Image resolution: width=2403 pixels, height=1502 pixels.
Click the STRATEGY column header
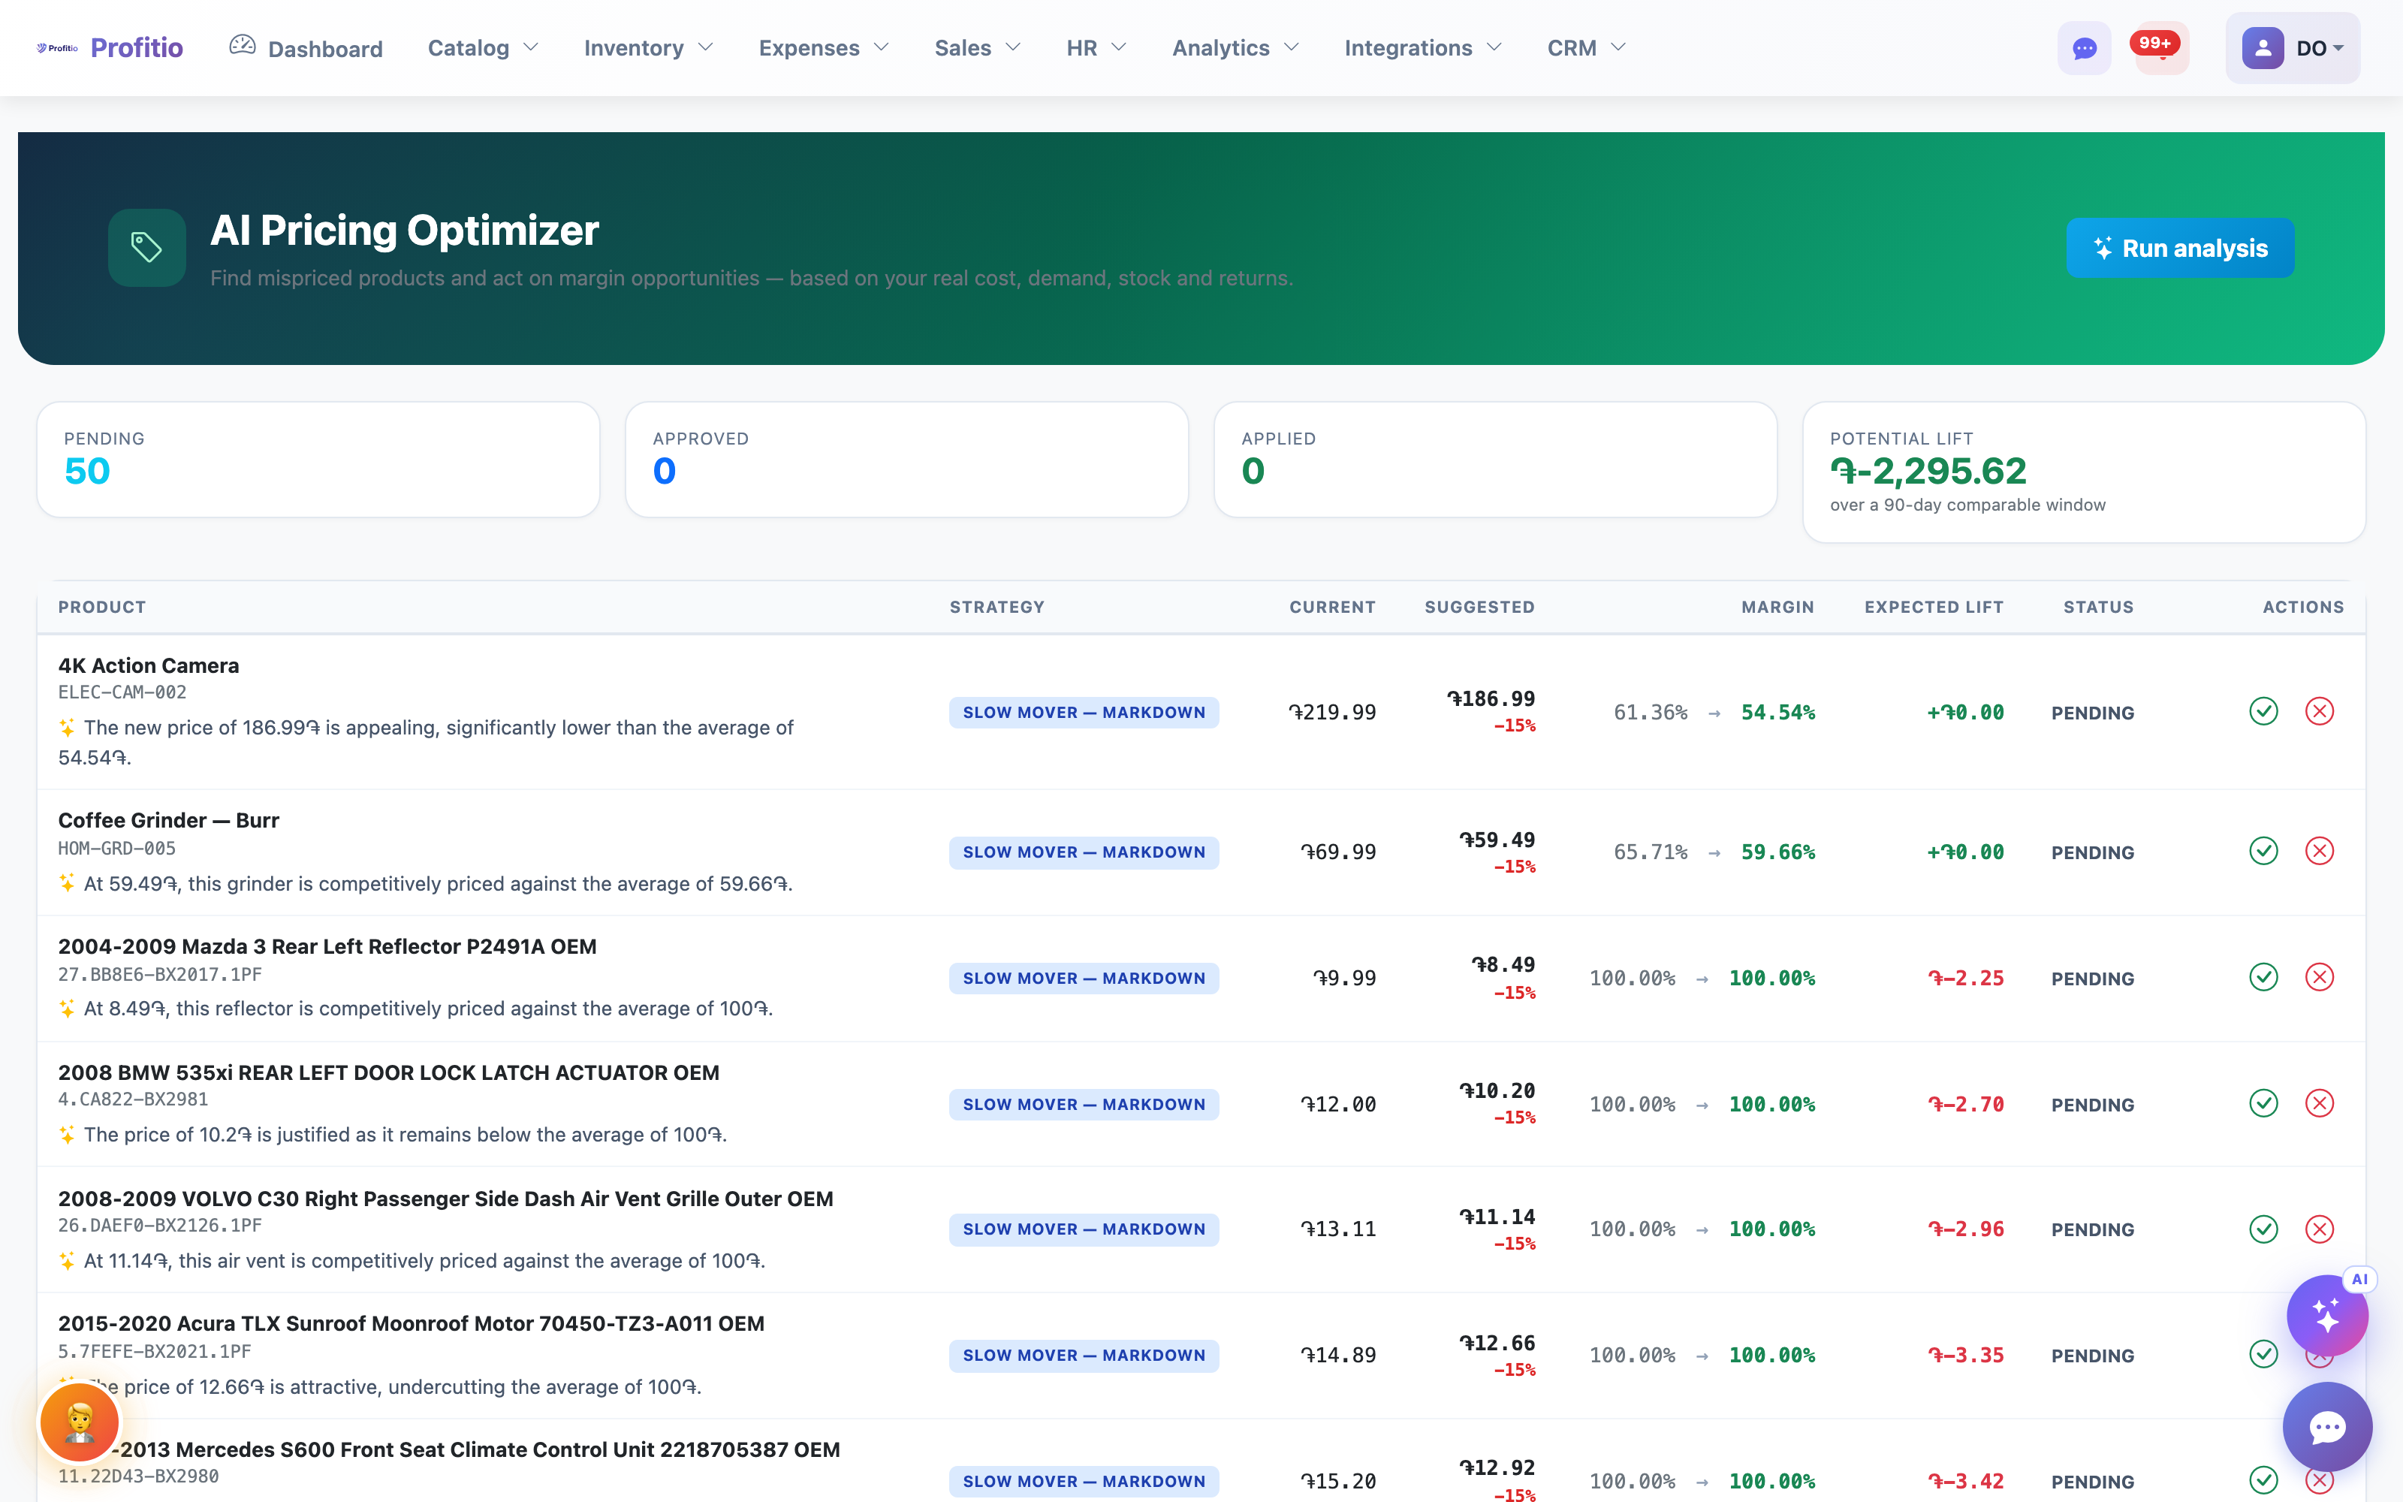(997, 607)
